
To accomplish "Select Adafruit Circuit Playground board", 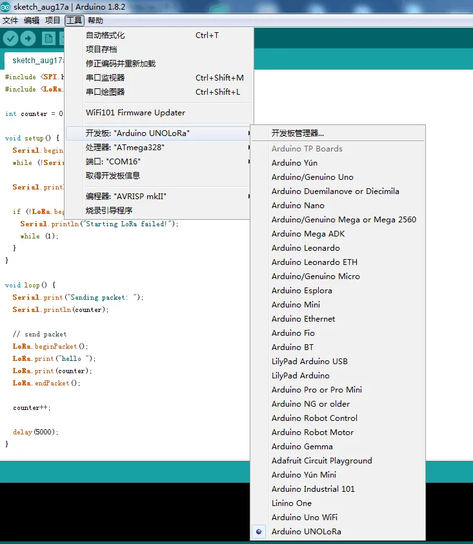I will 337,461.
